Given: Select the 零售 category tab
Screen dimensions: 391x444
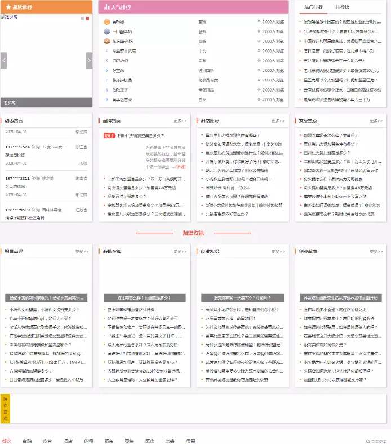Looking at the screenshot, I should tap(129, 441).
